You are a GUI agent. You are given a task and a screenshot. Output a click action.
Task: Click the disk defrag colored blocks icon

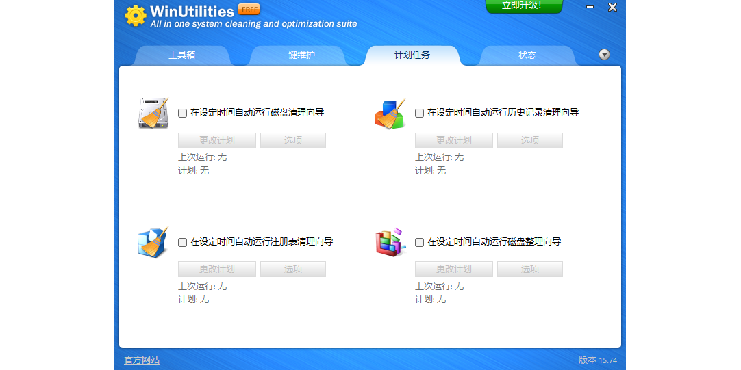coord(390,241)
